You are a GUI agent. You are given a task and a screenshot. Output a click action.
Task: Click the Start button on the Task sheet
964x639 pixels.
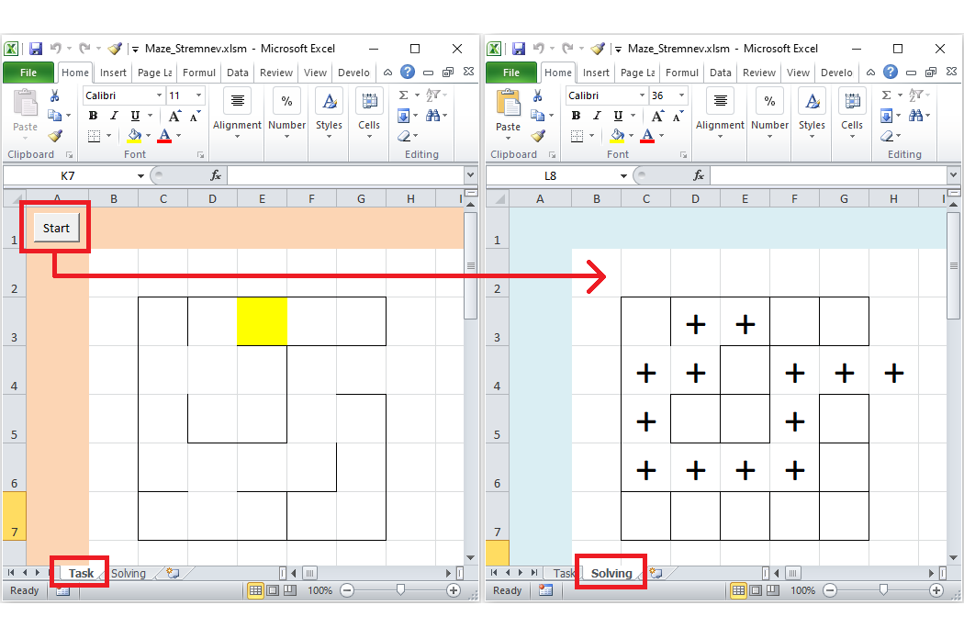point(56,228)
